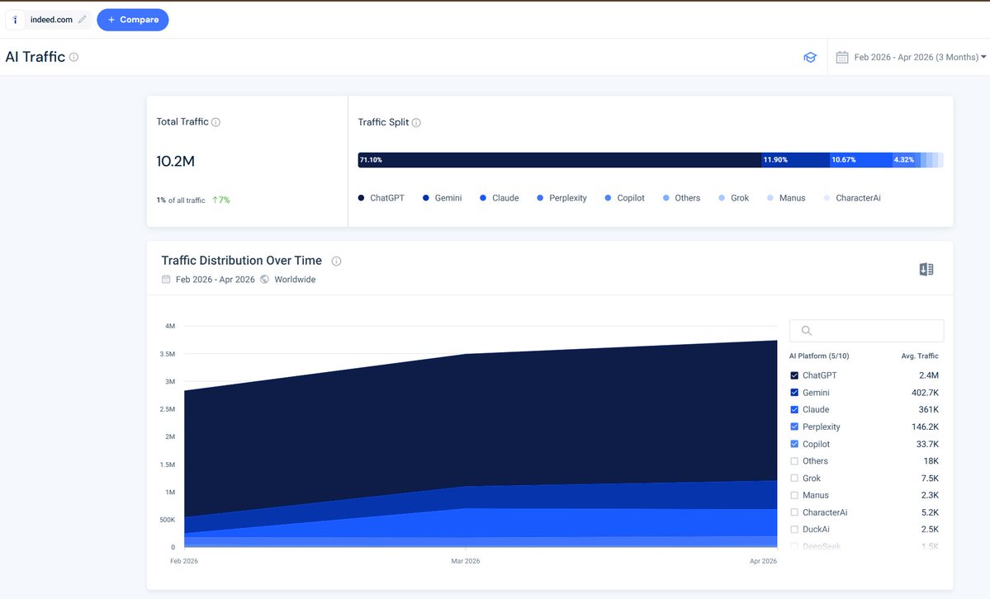Check the DuckAi platform checkbox
990x599 pixels.
794,529
